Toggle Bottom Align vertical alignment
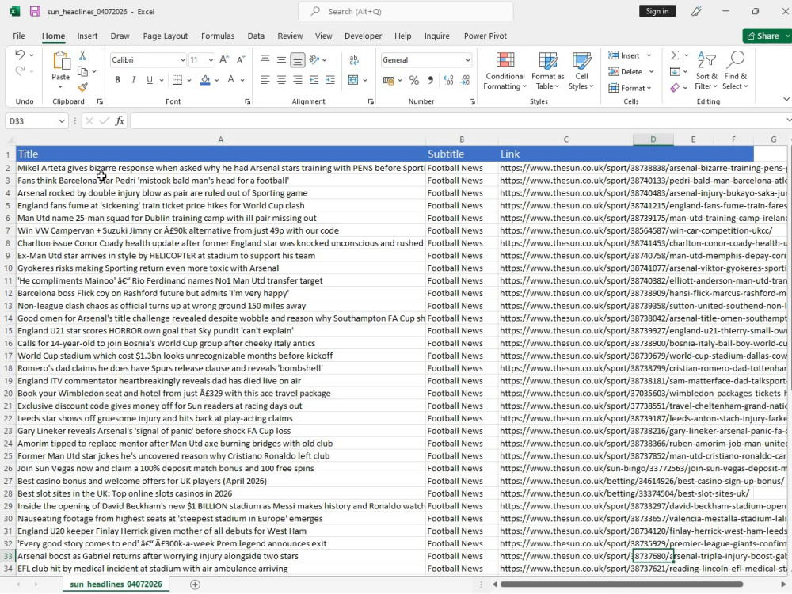The height and width of the screenshot is (594, 792). (298, 60)
